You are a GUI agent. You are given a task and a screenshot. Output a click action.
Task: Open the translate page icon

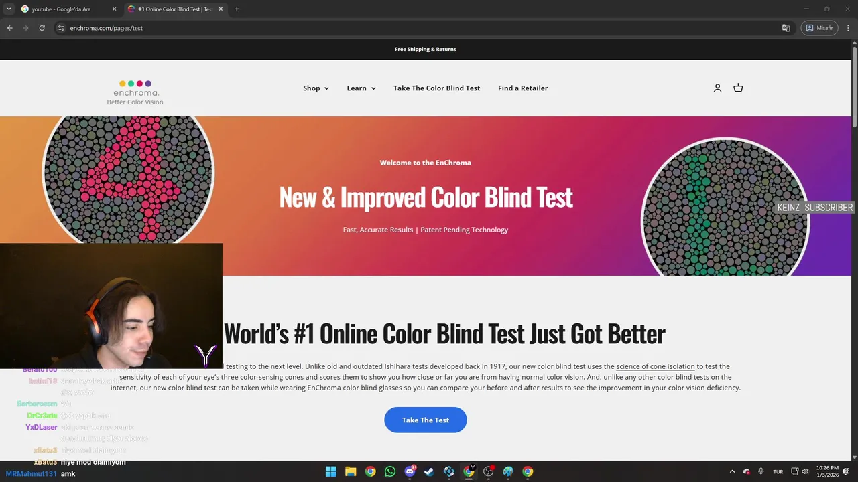tap(786, 28)
